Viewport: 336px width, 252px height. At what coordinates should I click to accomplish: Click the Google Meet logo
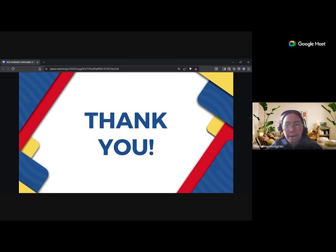click(307, 44)
